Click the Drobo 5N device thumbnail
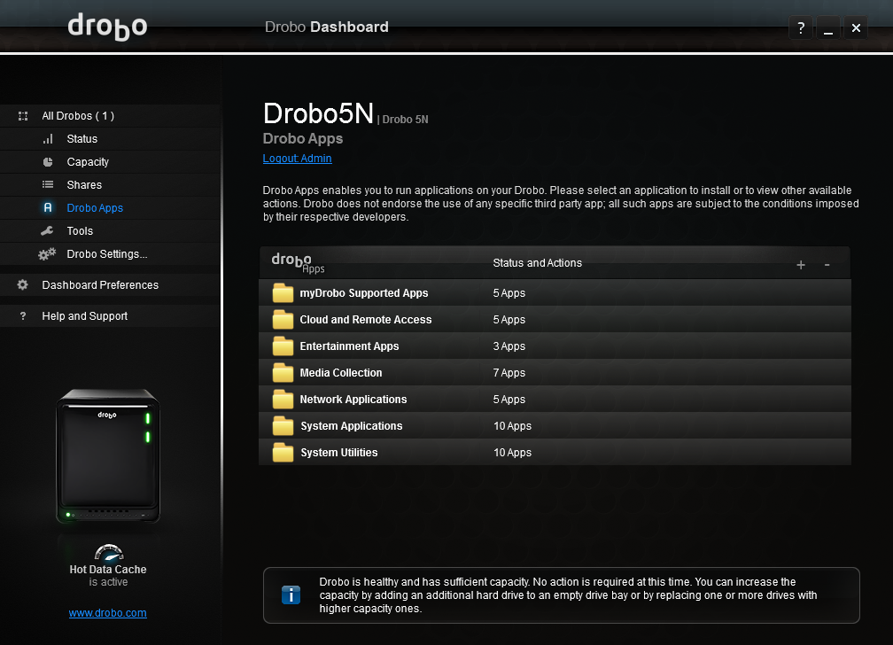893x645 pixels. pyautogui.click(x=108, y=455)
